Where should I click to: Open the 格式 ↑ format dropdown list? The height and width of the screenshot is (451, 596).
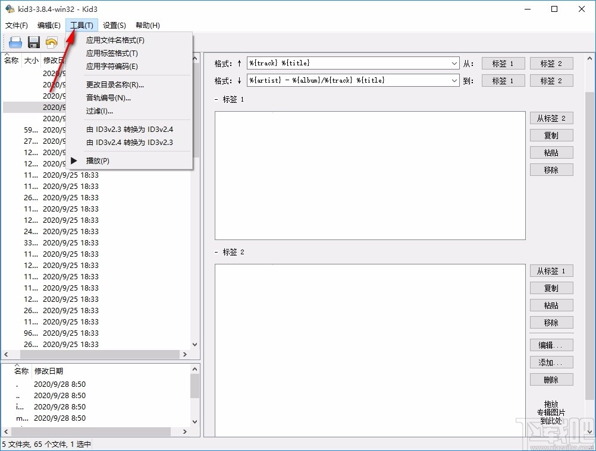pyautogui.click(x=454, y=63)
